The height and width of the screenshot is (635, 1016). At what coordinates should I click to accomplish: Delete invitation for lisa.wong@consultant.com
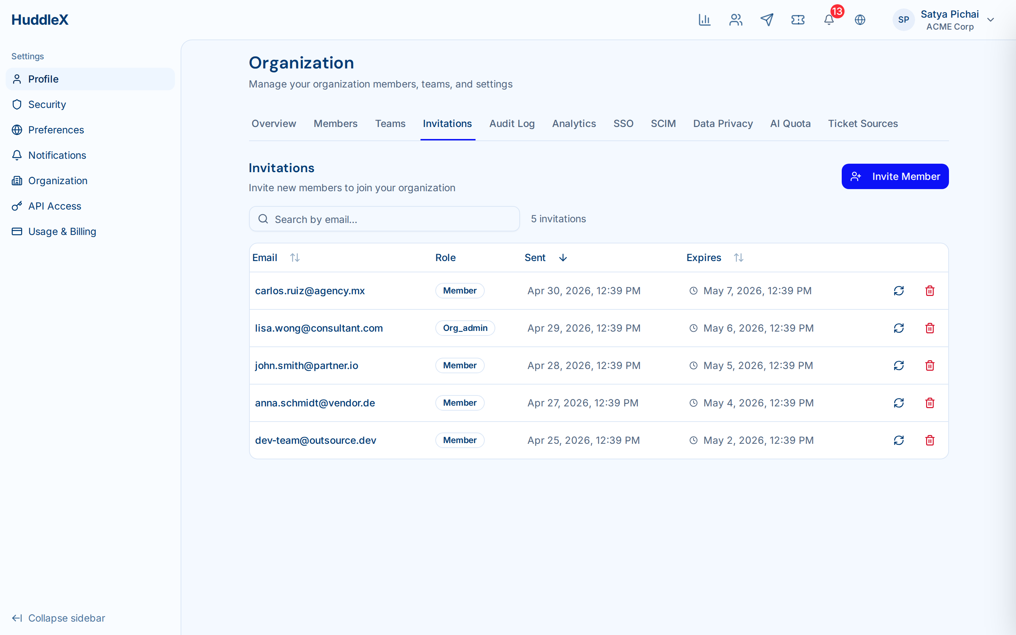[930, 328]
